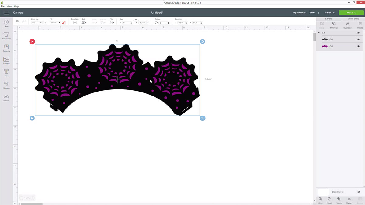Screen dimensions: 365x205
Task: Click the red delete handle on selection
Action: (32, 42)
